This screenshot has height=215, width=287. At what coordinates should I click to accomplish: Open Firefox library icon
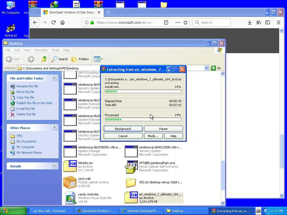point(259,22)
